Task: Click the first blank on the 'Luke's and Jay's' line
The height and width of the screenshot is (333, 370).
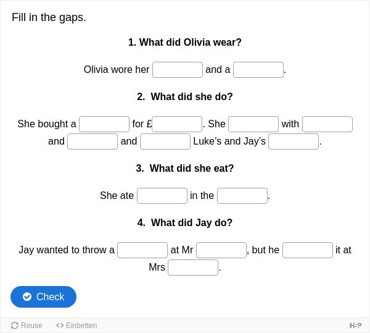Action: [x=92, y=141]
